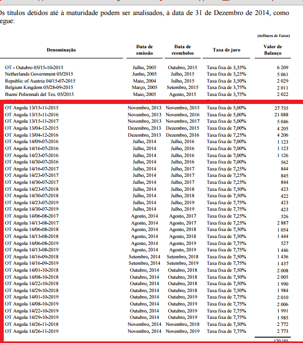Click balance value '1 444'
This screenshot has width=303, height=343.
[283, 236]
